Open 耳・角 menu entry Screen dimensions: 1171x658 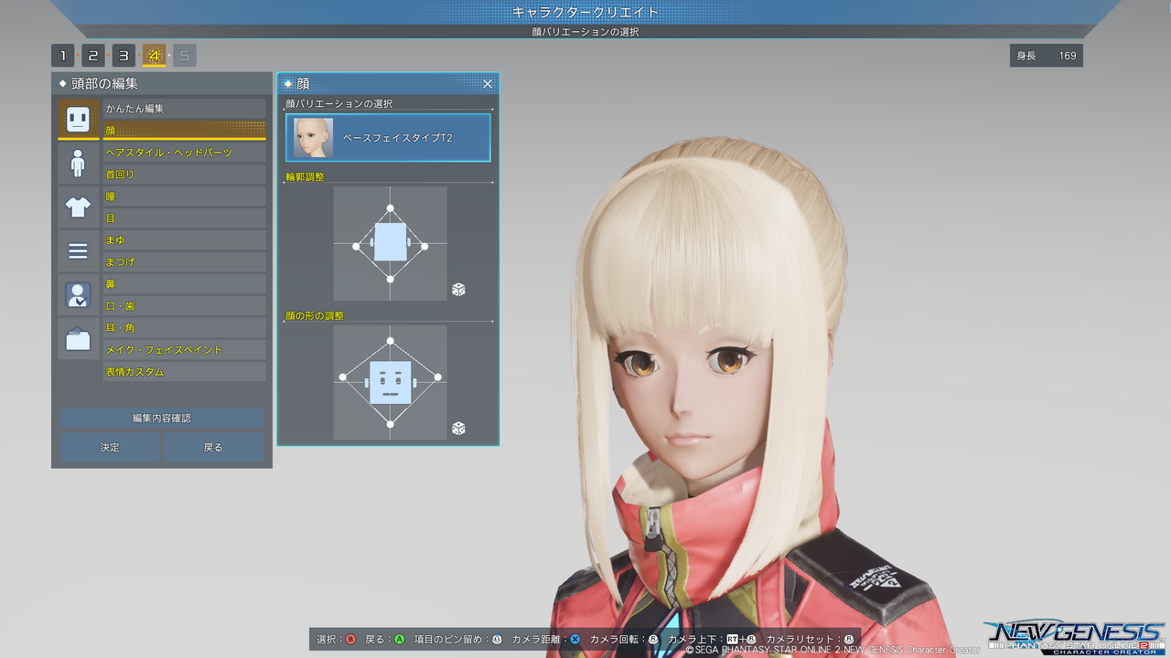coord(184,328)
